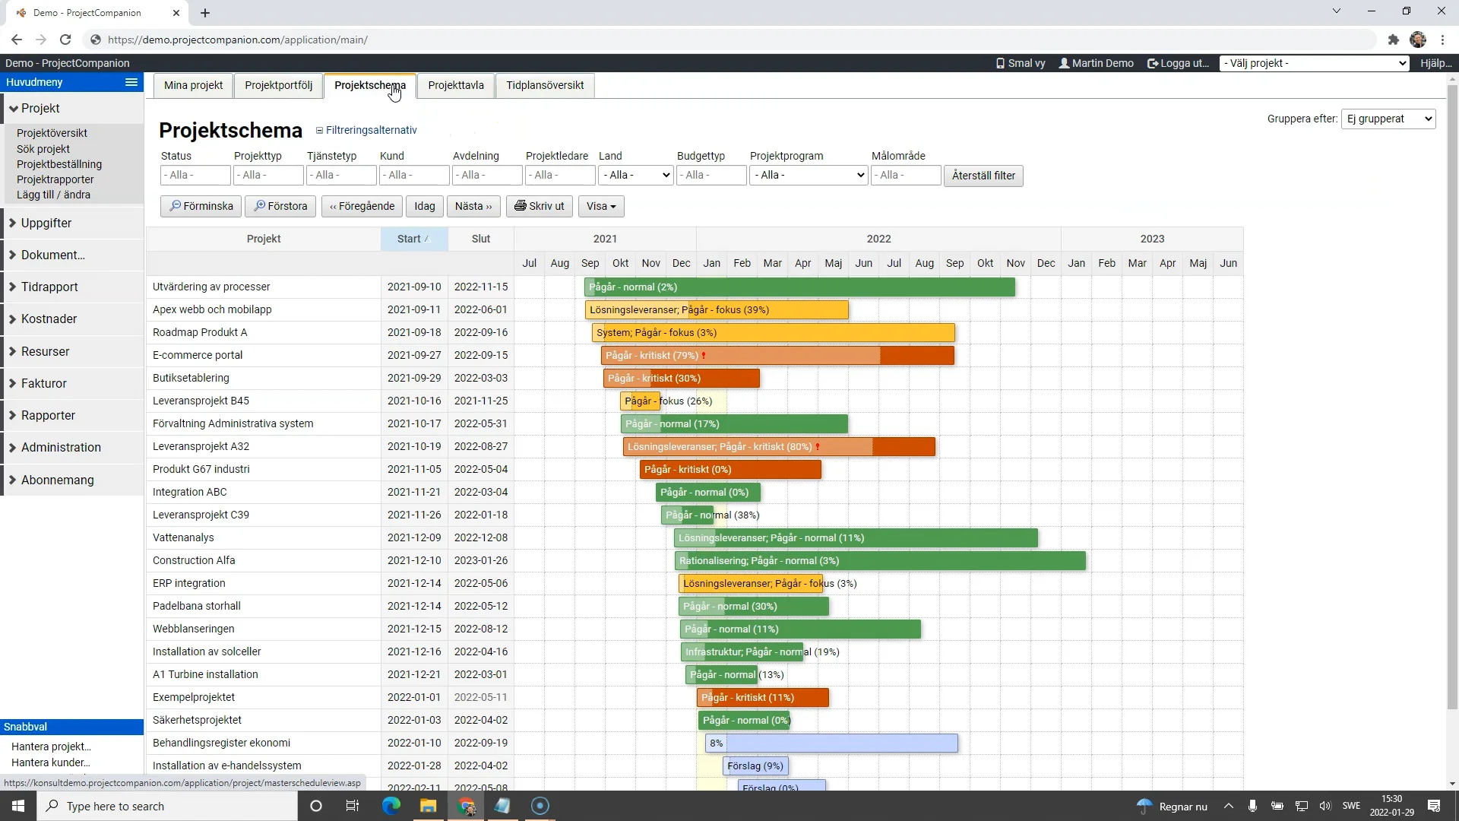
Task: Click the browser reload icon
Action: pos(65,40)
